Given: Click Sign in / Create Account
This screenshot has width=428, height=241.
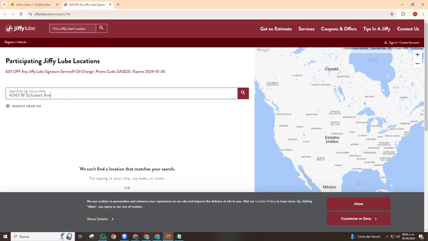Looking at the screenshot, I should pos(401,43).
